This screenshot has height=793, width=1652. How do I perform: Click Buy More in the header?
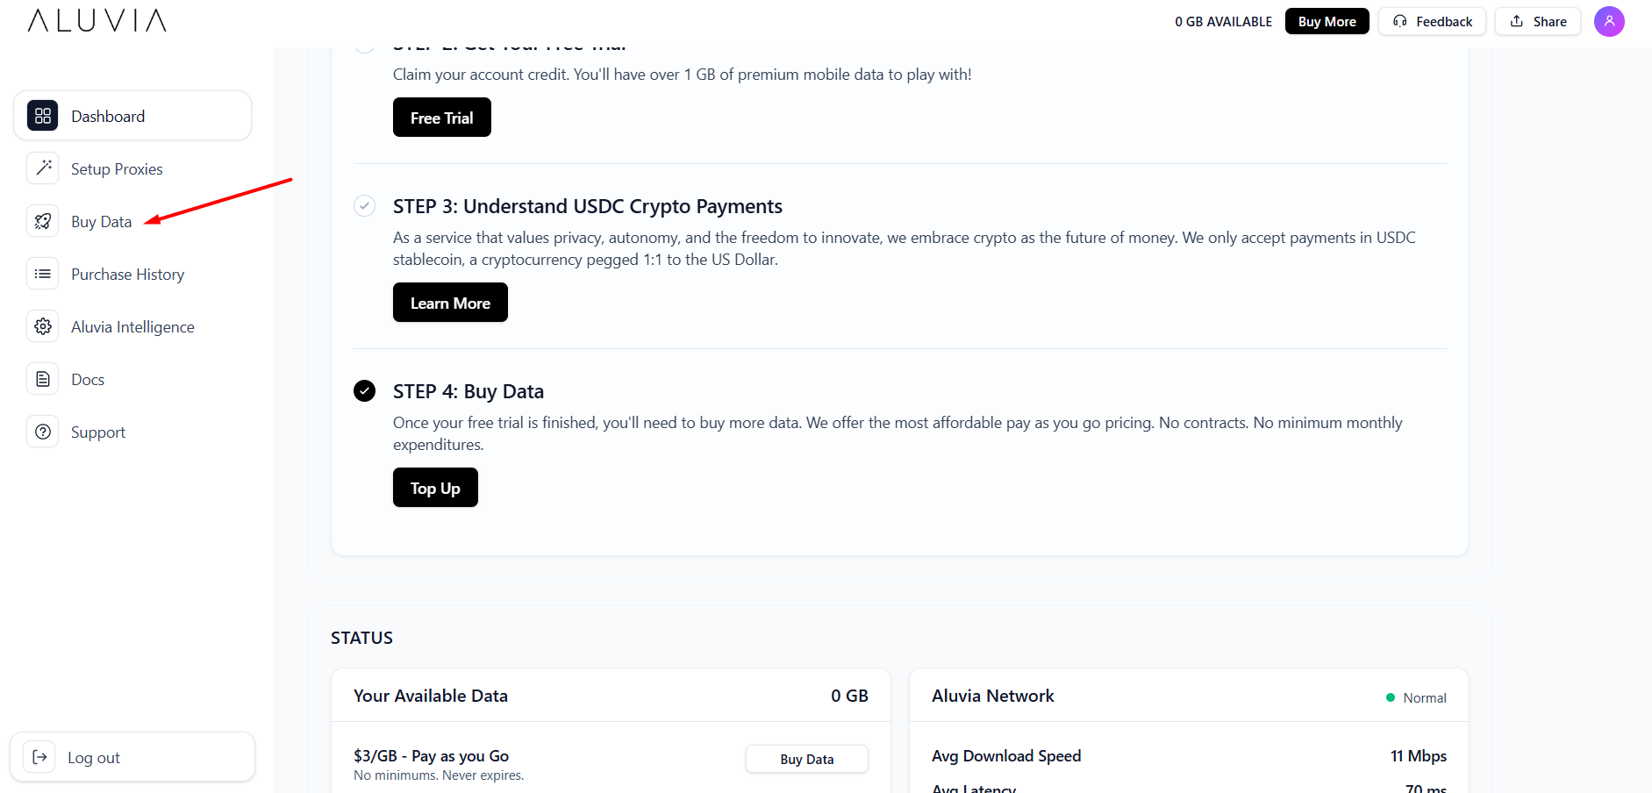(x=1327, y=21)
